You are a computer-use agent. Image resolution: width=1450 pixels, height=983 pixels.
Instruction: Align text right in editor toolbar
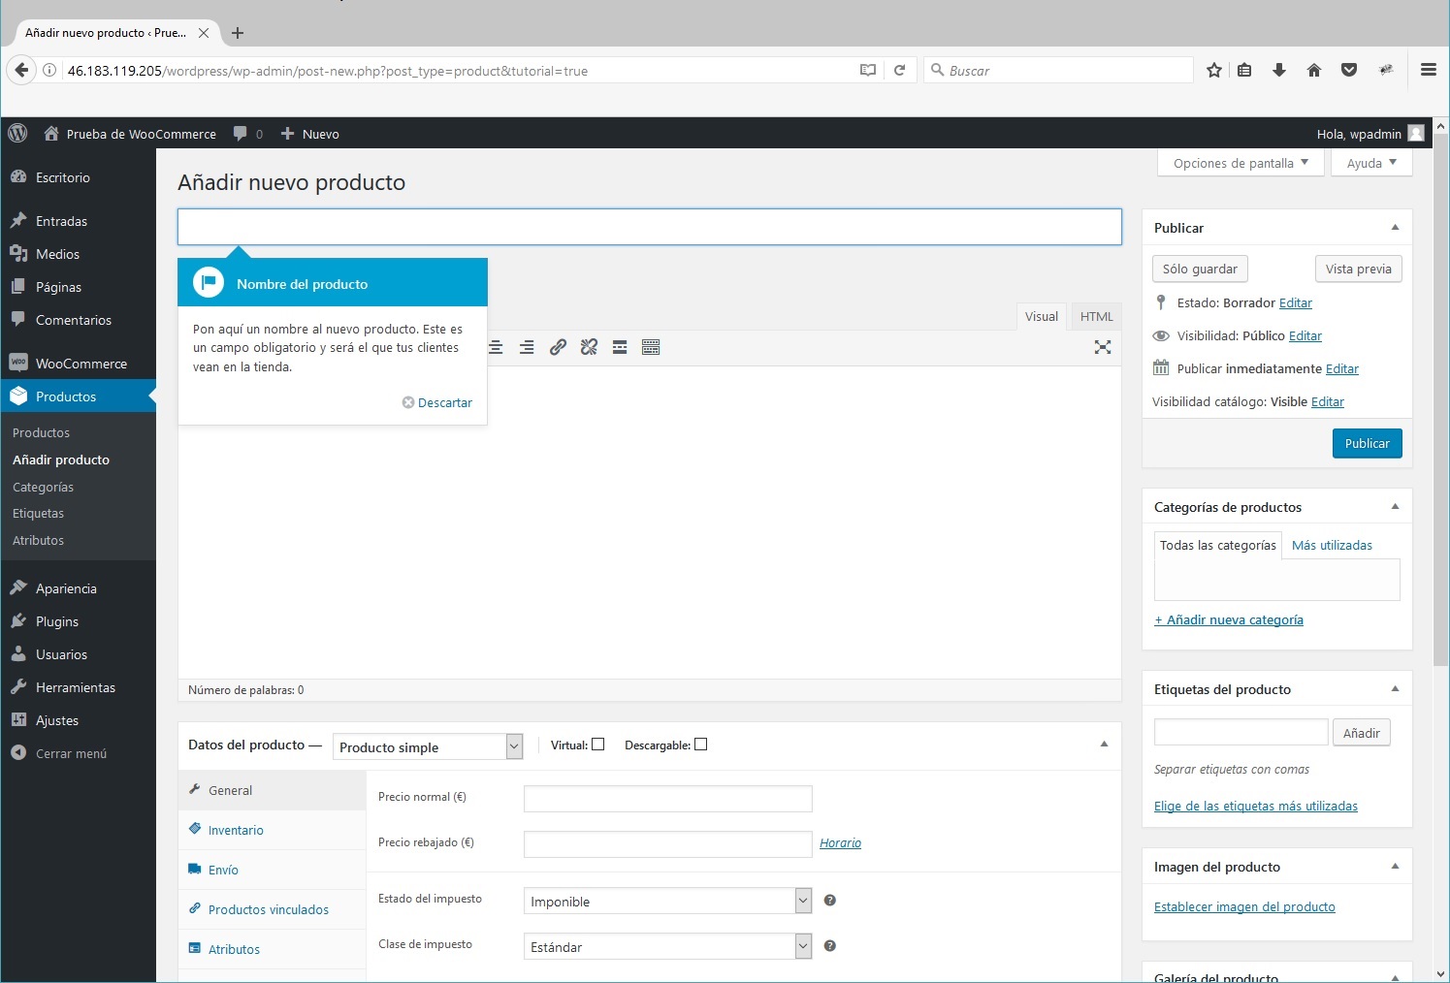(527, 347)
